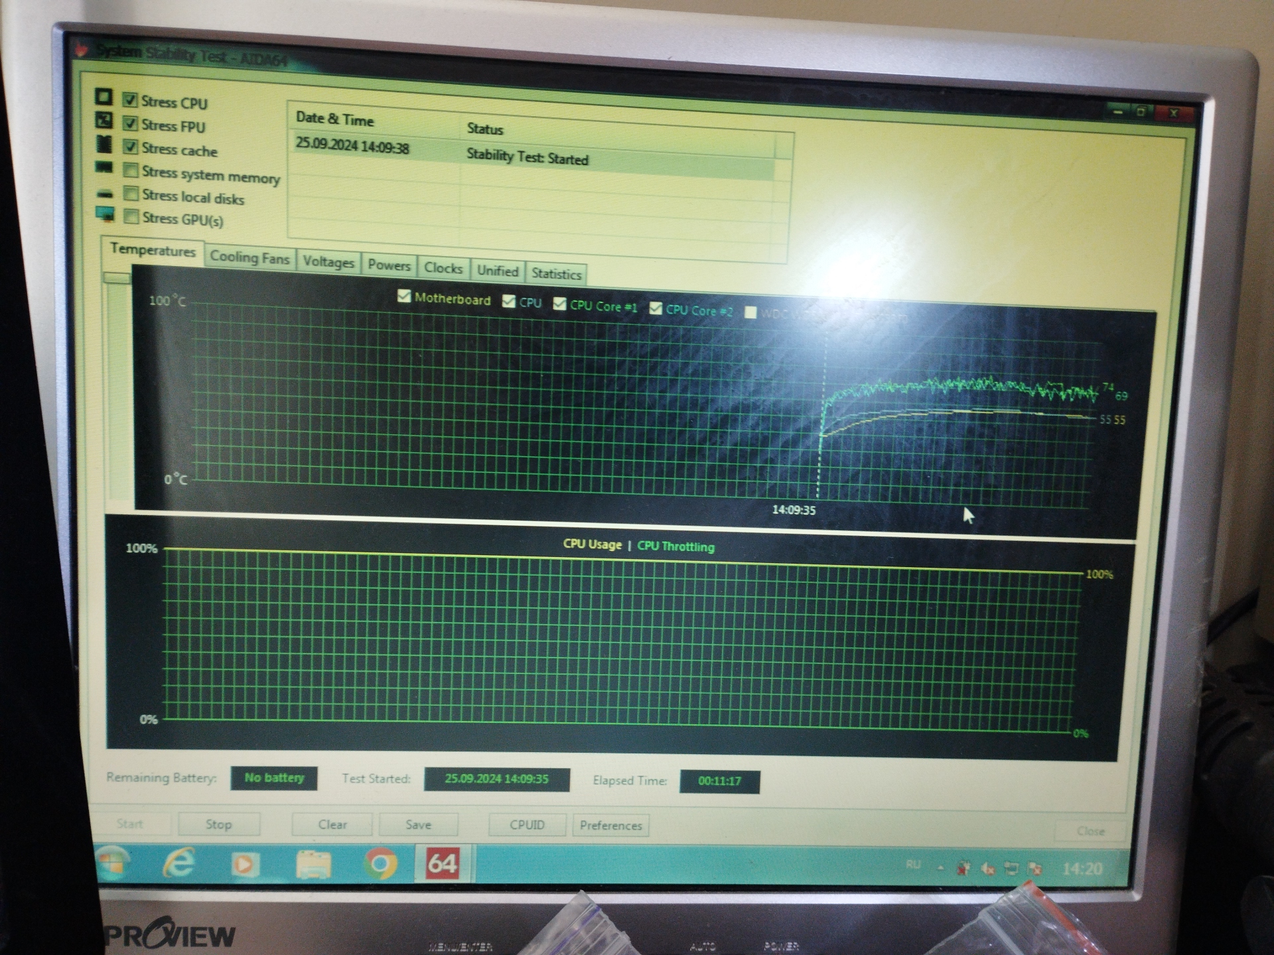
Task: Click the CPU Usage legend label
Action: [593, 544]
